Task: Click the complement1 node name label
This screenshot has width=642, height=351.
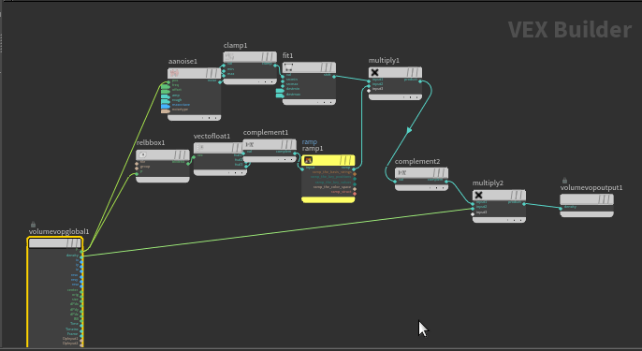Action: pos(266,132)
